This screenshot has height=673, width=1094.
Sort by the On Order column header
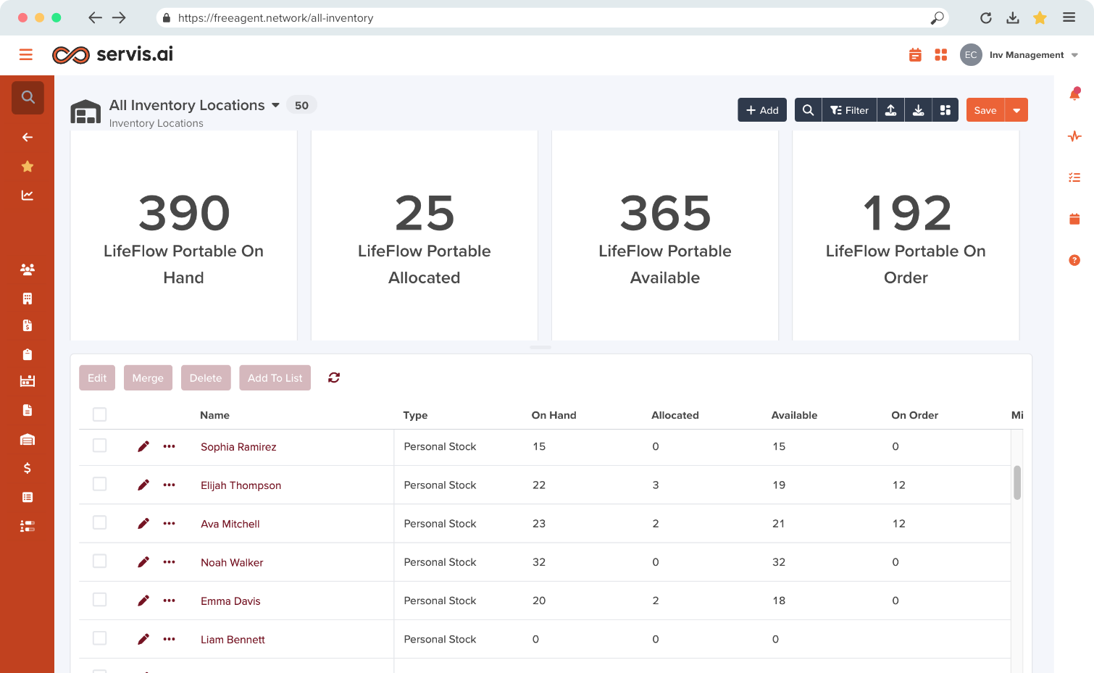click(914, 415)
